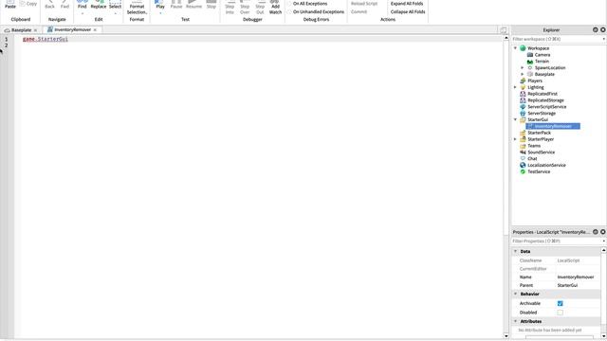Click Format Selection button
This screenshot has width=607, height=341.
coord(137,8)
